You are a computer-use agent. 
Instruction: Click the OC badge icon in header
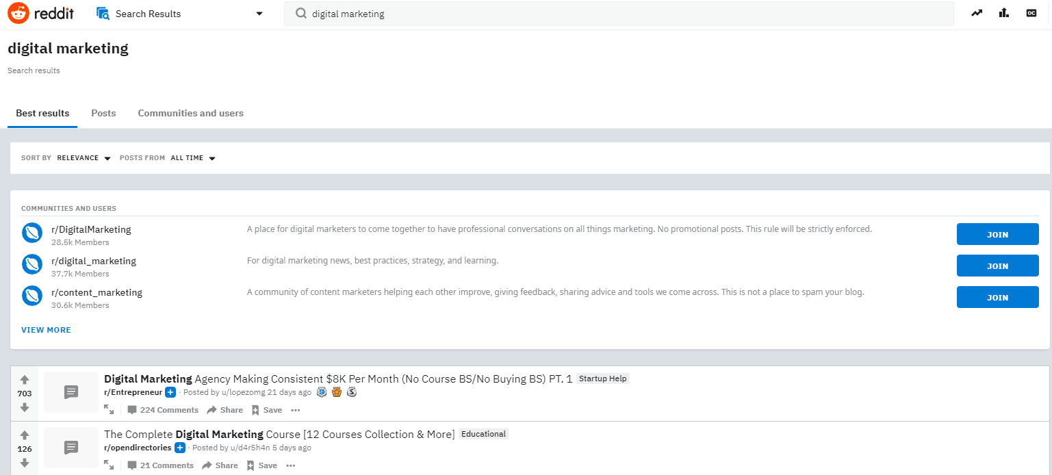tap(1031, 12)
